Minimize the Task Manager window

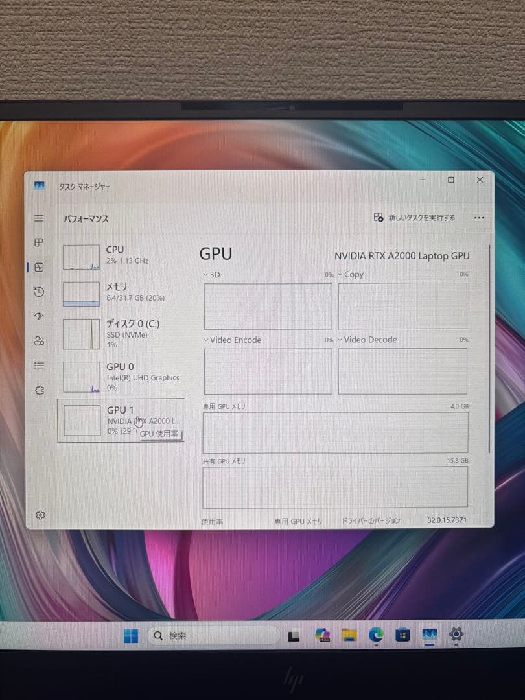tap(423, 180)
